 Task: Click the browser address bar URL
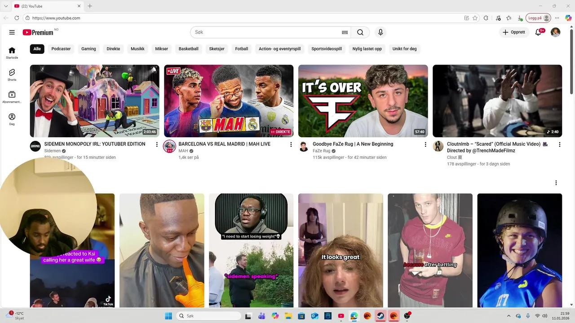coord(56,18)
